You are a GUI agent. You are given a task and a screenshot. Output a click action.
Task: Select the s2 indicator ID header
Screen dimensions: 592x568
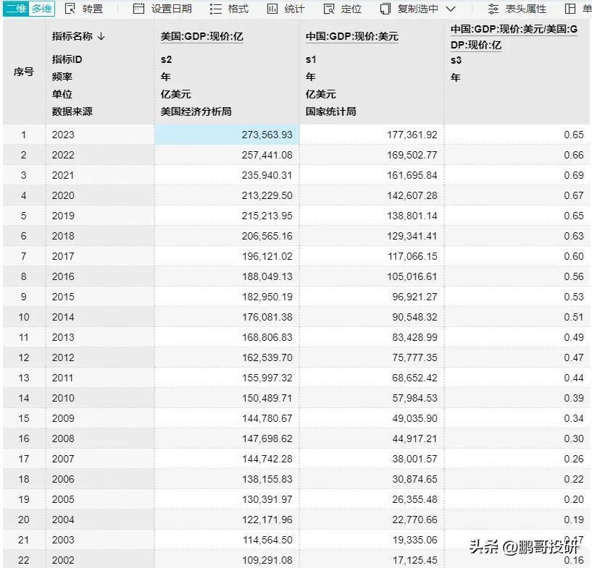pyautogui.click(x=166, y=59)
